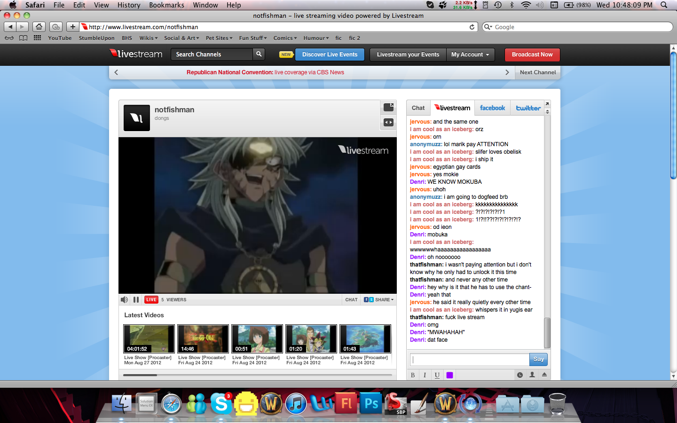This screenshot has width=677, height=423.
Task: Open the History menu
Action: tap(129, 5)
